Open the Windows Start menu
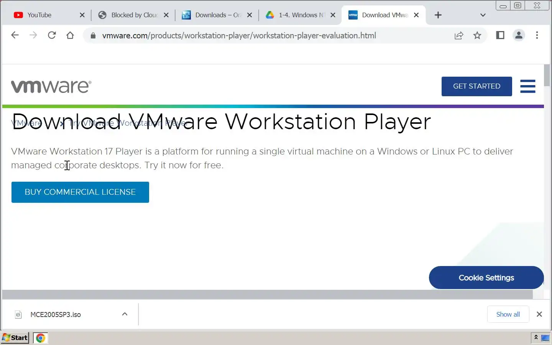 [x=15, y=338]
